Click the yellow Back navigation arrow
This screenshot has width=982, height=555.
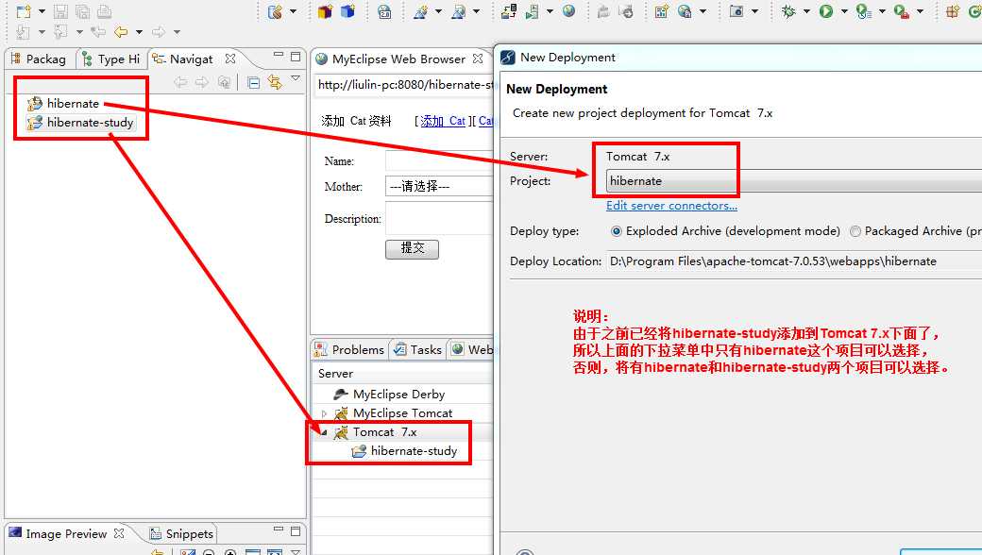(x=121, y=32)
